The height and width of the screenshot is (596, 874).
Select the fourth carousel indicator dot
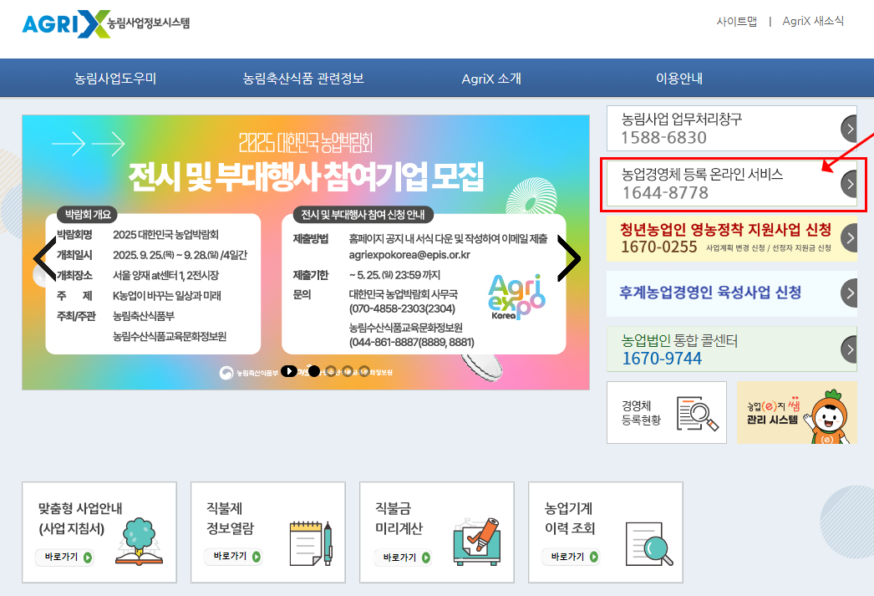tap(364, 372)
